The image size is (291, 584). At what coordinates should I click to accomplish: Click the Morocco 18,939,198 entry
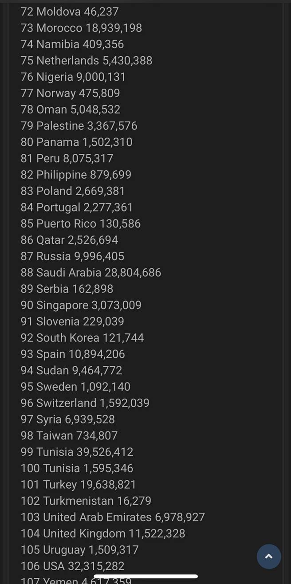pos(81,28)
